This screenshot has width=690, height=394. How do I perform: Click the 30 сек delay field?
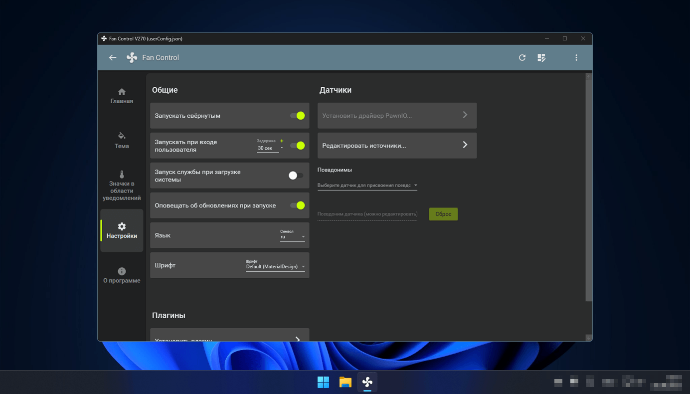268,148
